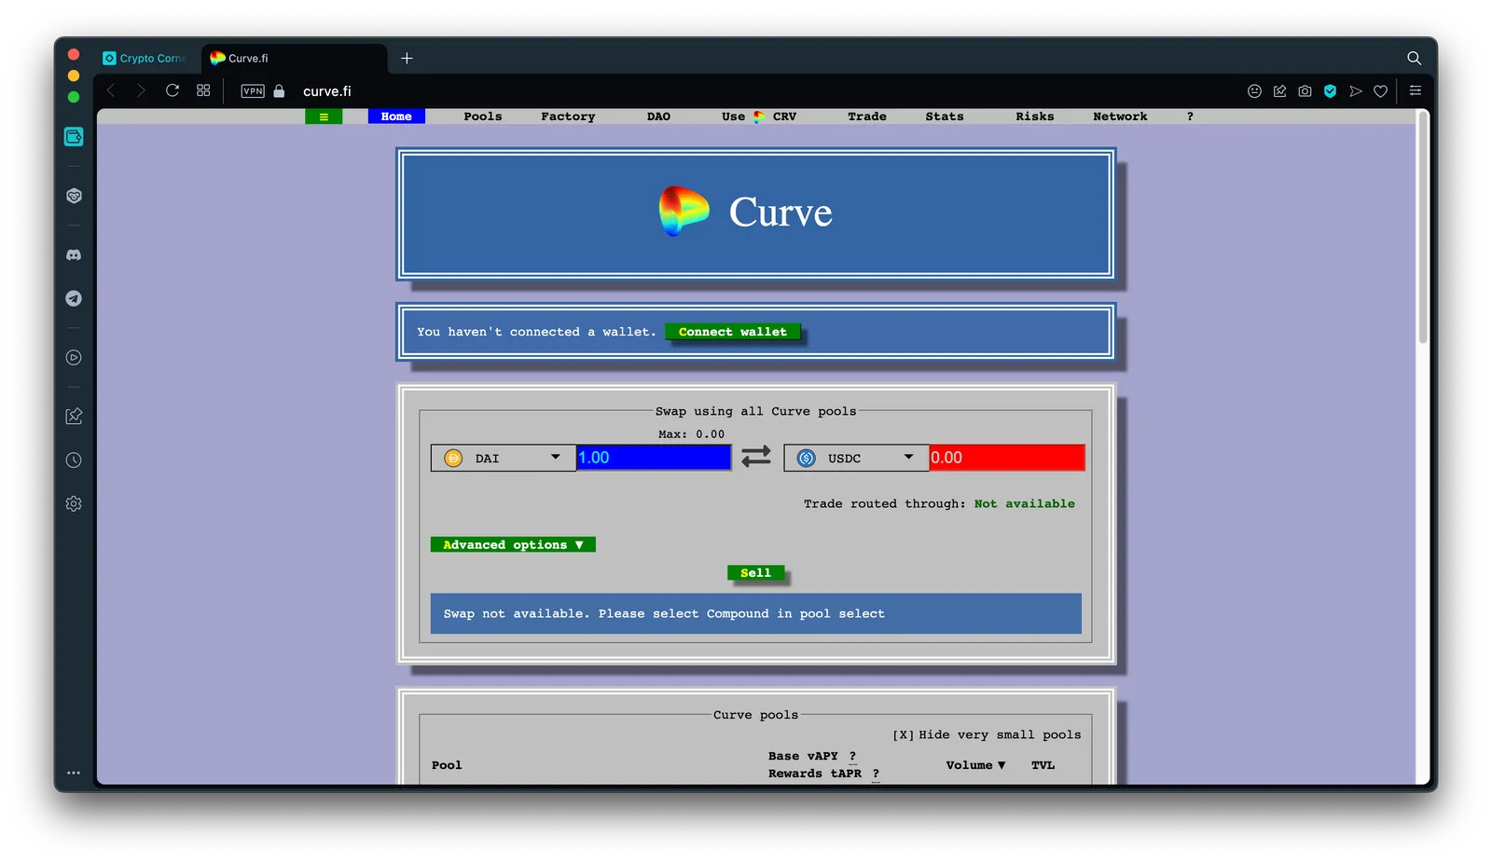Open the send flow arrow icon
Screen dimensions: 1492x864
coord(1356,90)
